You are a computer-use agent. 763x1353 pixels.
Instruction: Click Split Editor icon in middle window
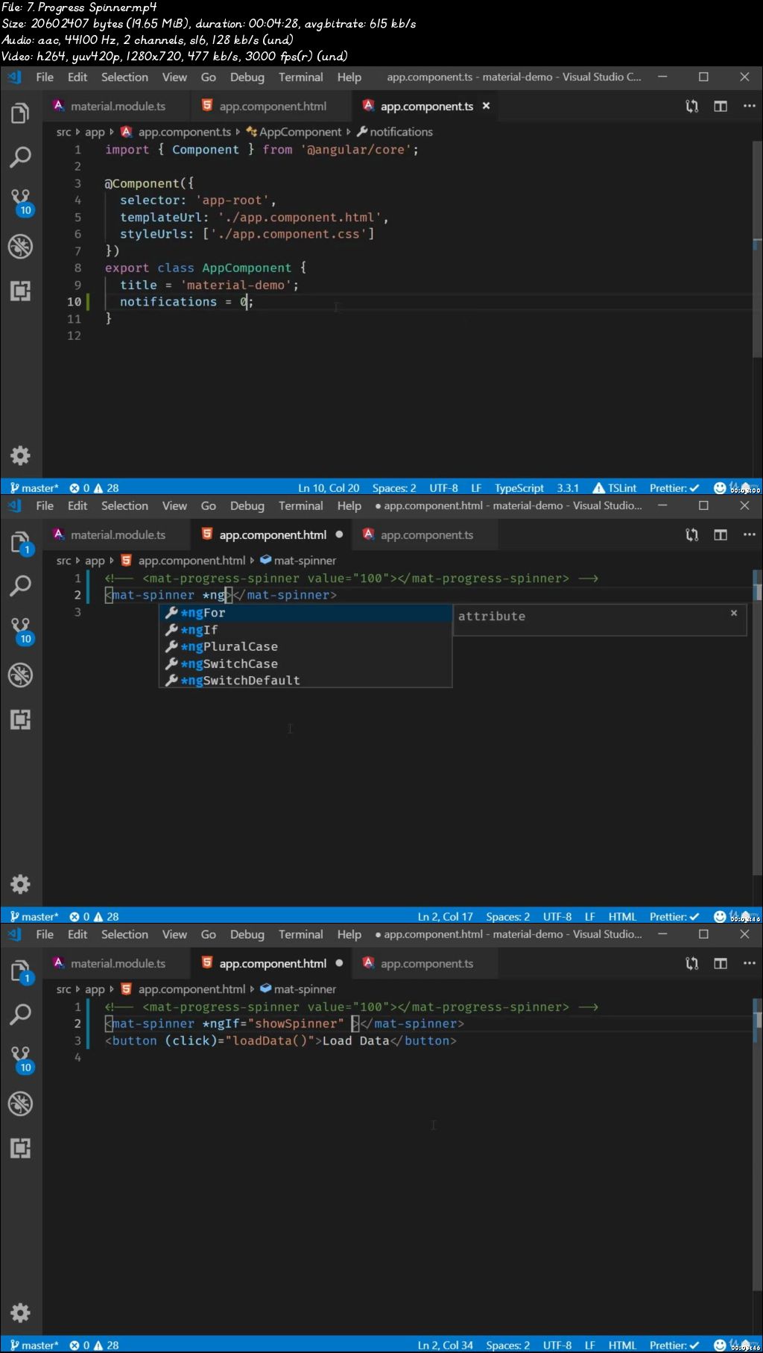[x=721, y=535]
